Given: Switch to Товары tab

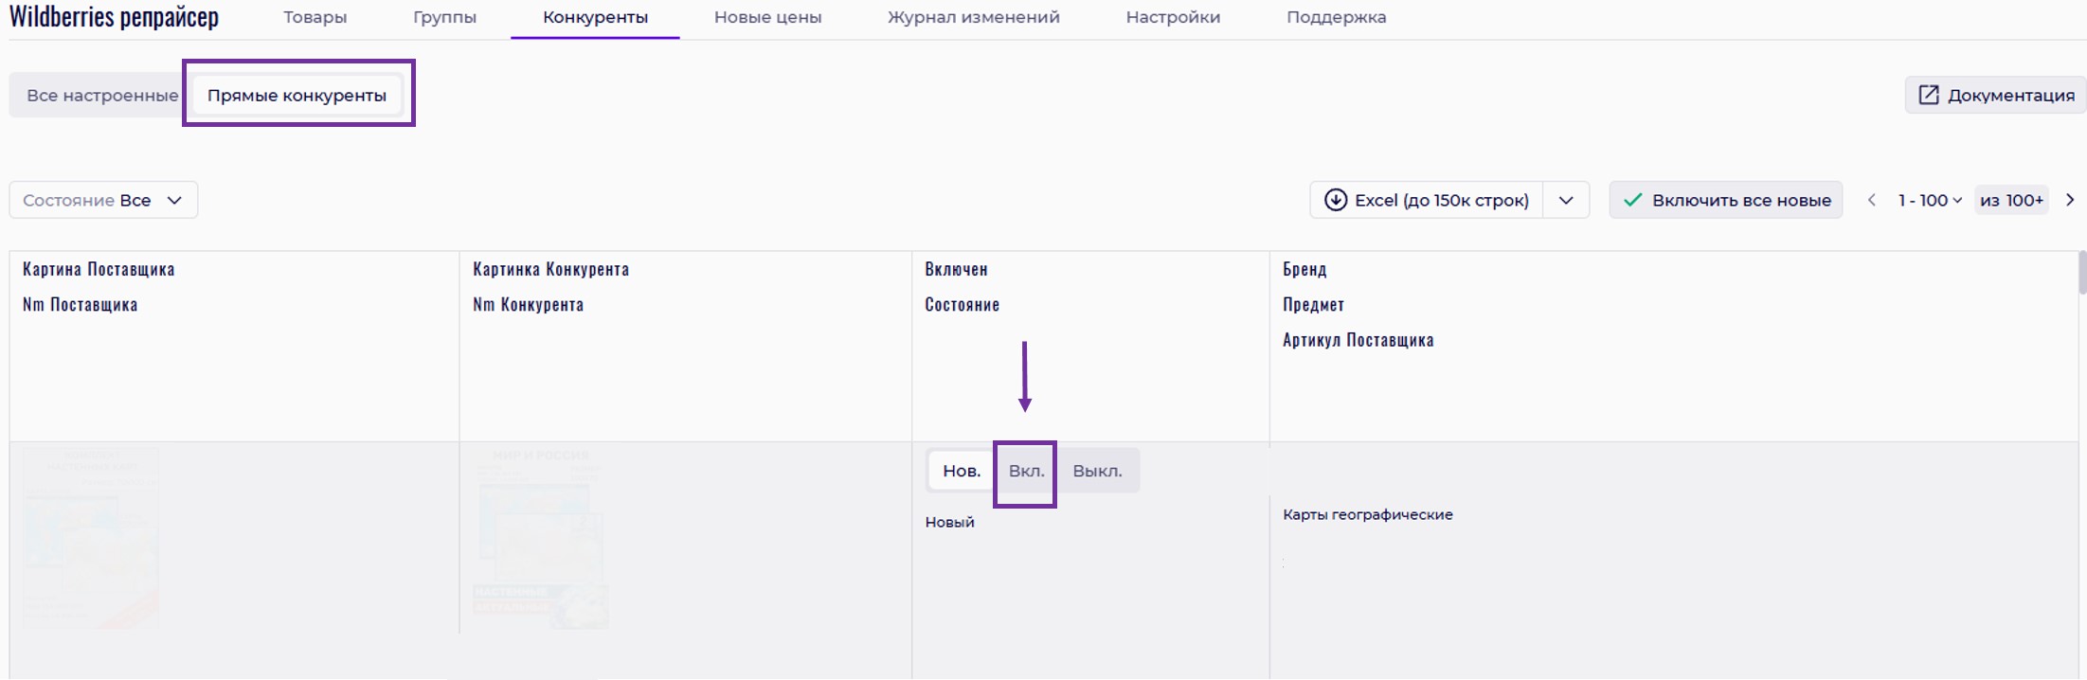Looking at the screenshot, I should 315,17.
